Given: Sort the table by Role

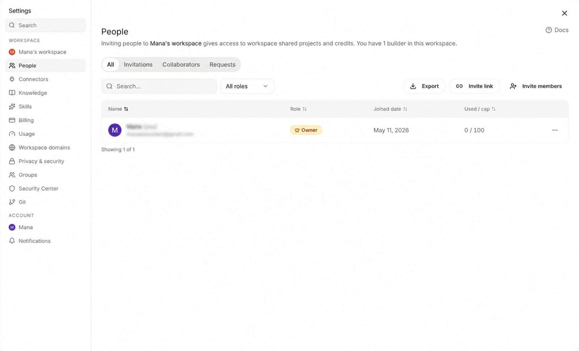Looking at the screenshot, I should [x=298, y=109].
